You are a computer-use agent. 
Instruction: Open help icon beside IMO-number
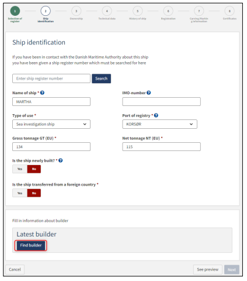(x=149, y=93)
